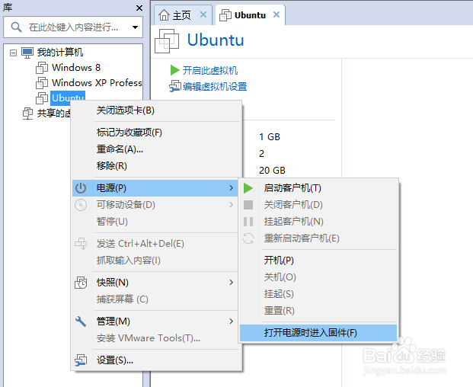
Task: Select 暂停(U) menu entry
Action: coord(155,222)
